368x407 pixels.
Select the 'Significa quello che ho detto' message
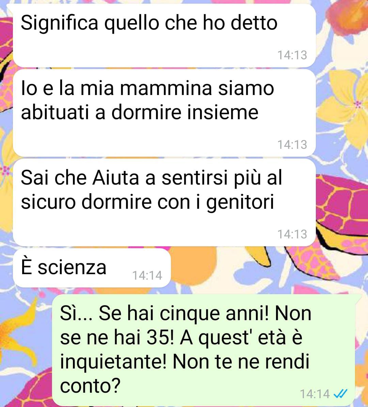(164, 35)
